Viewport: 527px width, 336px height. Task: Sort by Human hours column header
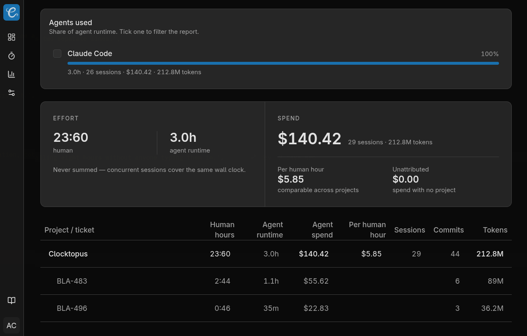pyautogui.click(x=222, y=230)
